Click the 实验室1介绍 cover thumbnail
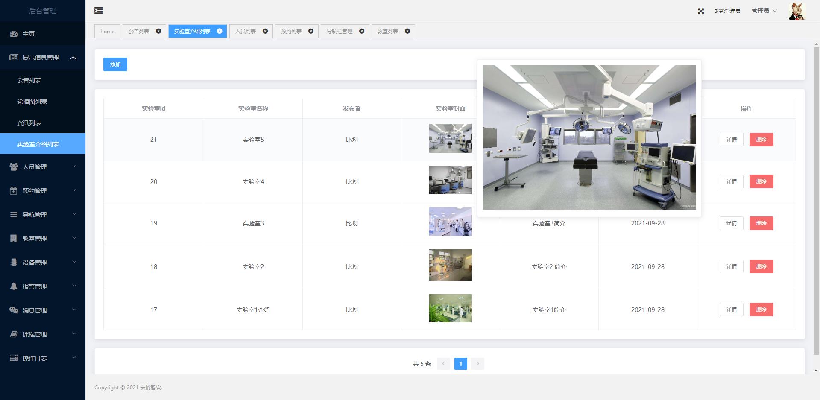The width and height of the screenshot is (820, 400). click(451, 308)
